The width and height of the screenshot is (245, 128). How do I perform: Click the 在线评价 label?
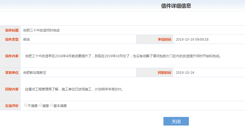(x=12, y=106)
